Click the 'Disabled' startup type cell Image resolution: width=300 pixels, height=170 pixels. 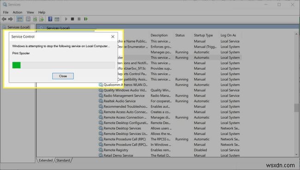click(200, 150)
